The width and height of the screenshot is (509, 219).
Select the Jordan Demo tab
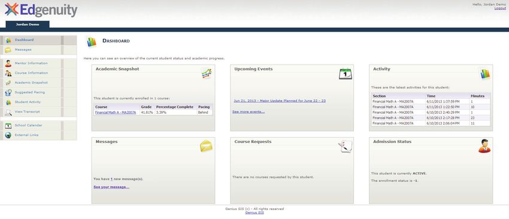(x=28, y=25)
